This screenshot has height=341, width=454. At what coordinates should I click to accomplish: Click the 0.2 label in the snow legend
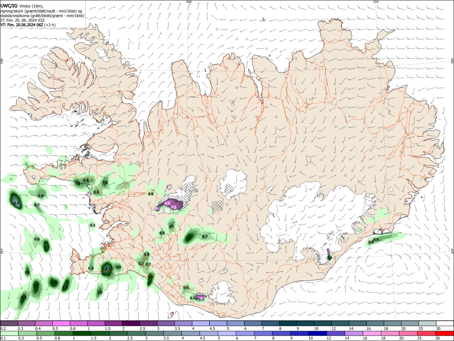(3, 329)
